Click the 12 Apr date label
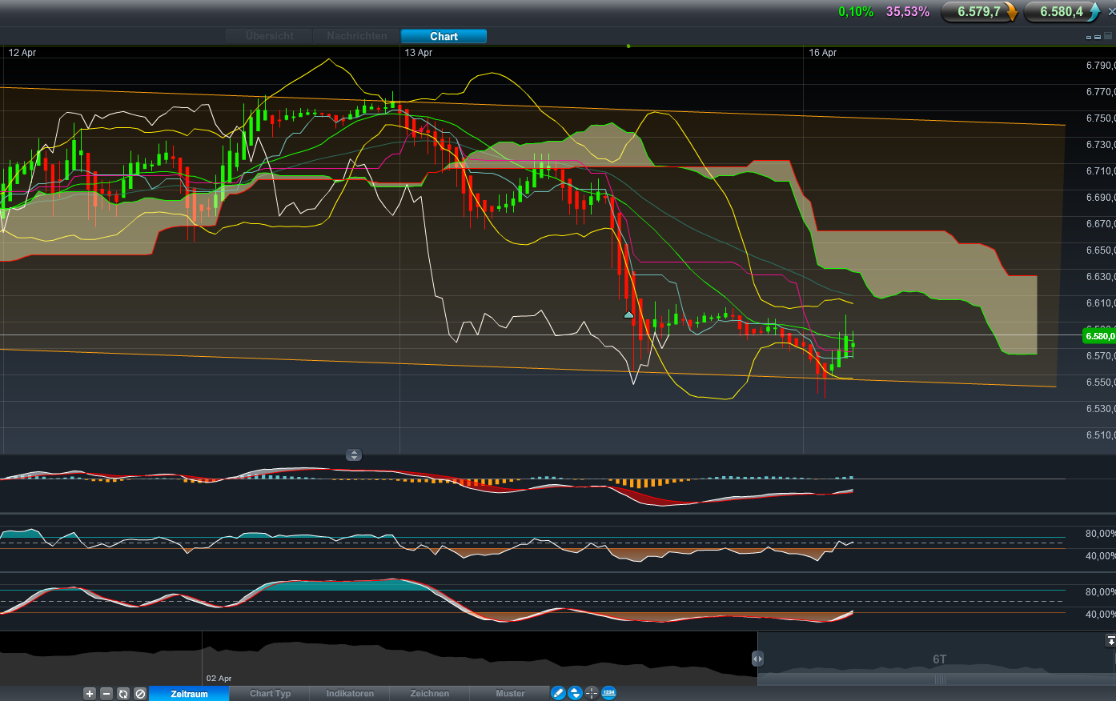This screenshot has height=701, width=1116. (x=22, y=53)
